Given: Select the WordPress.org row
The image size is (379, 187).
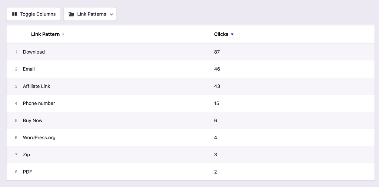Looking at the screenshot, I should coord(39,137).
